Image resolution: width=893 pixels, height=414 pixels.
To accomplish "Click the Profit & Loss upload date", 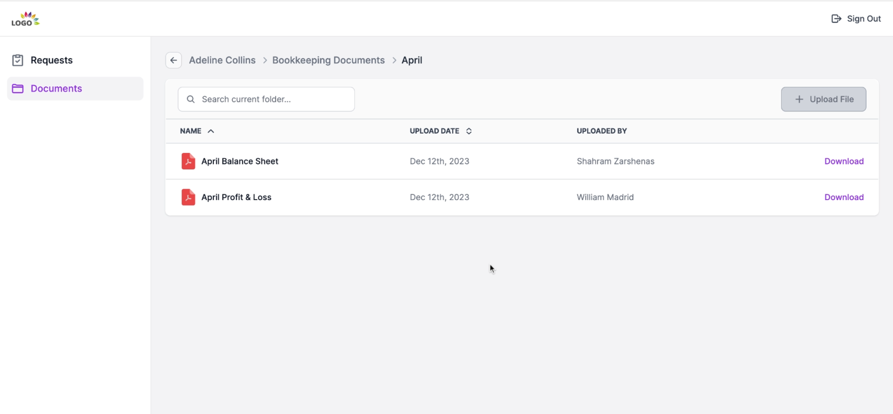I will pos(439,197).
